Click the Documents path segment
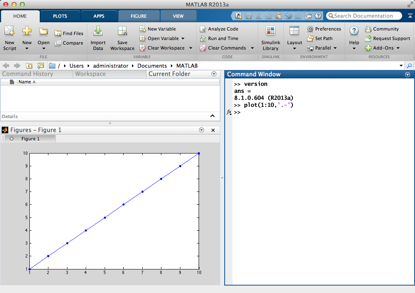The image size is (415, 293). point(152,66)
